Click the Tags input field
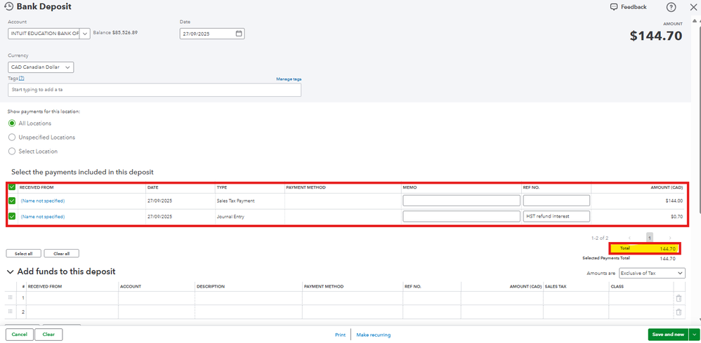Viewport: 701px width, 343px height. pos(155,90)
